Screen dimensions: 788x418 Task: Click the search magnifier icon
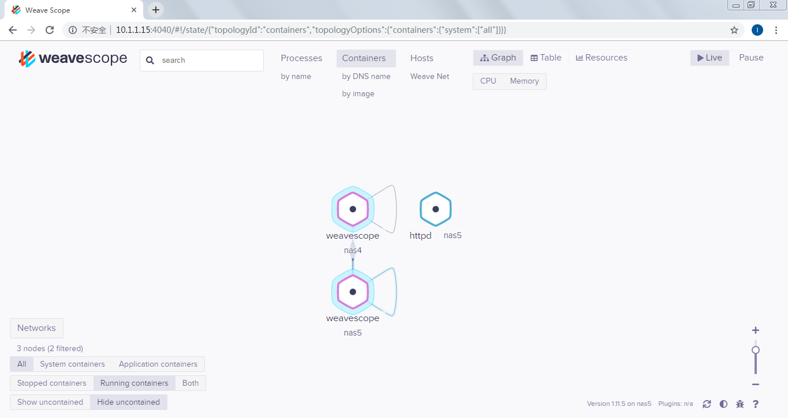150,61
